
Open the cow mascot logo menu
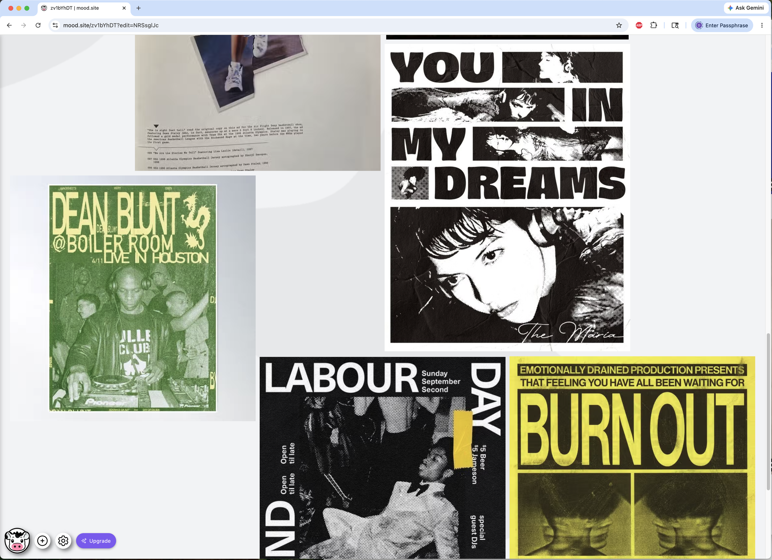[17, 541]
